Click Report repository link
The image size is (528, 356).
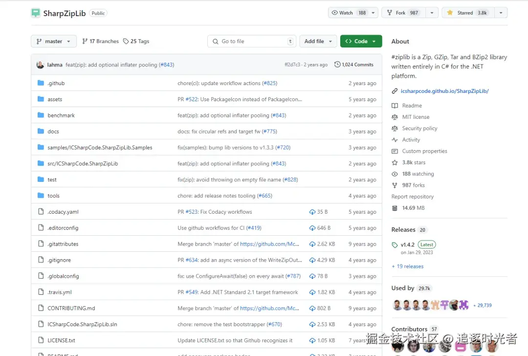point(413,197)
